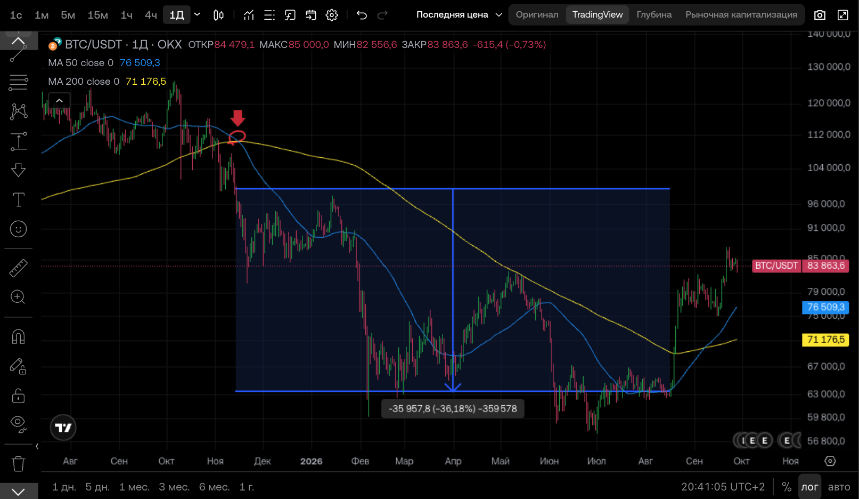Screen dimensions: 859x499
Task: Collapse the indicator legend chevron
Action: coord(59,101)
